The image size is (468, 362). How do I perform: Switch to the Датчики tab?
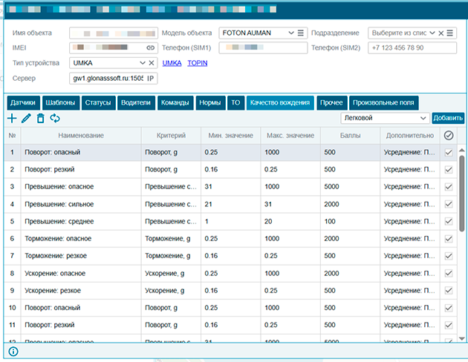coord(22,102)
